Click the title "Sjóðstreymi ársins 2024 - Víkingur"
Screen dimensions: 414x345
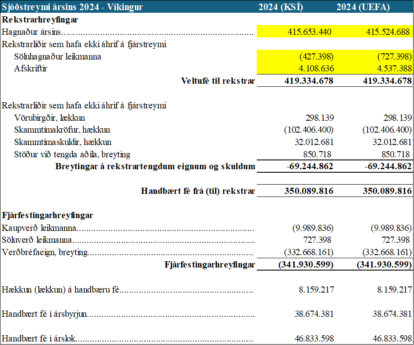[72, 7]
